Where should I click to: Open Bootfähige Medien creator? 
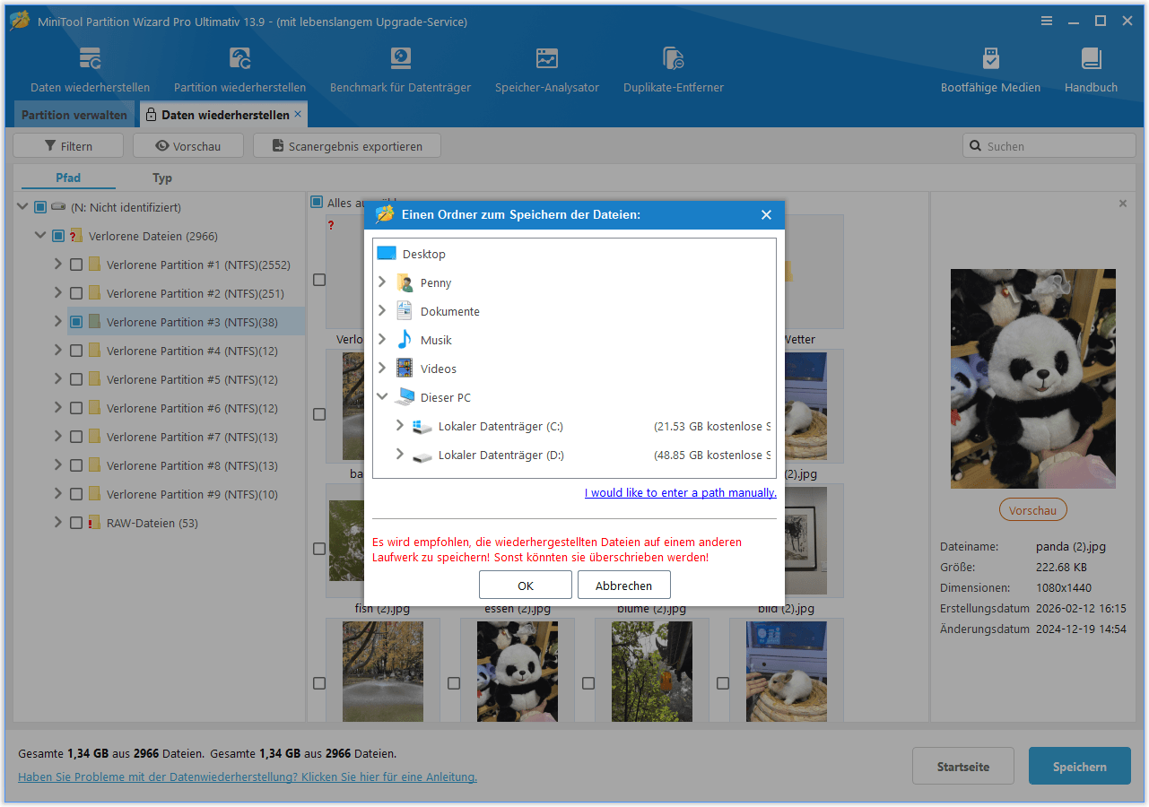point(990,70)
